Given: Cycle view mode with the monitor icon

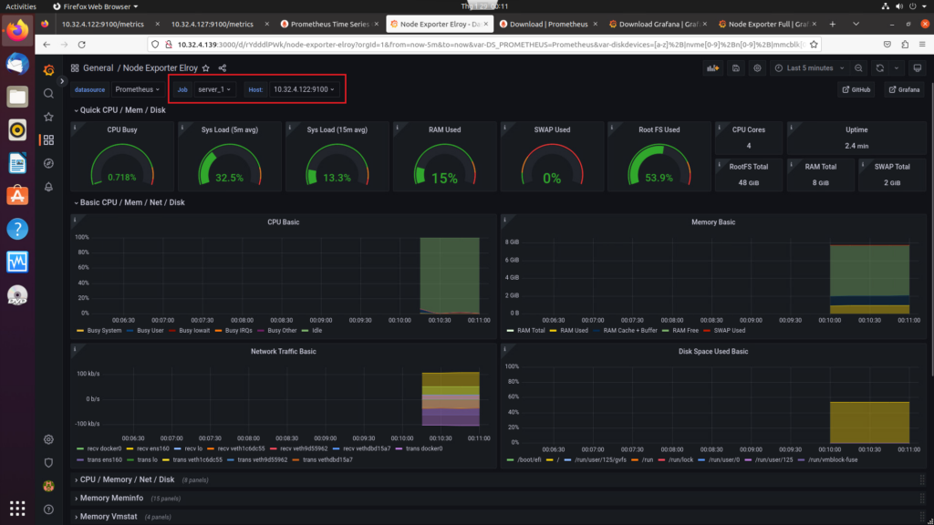Looking at the screenshot, I should pos(918,67).
